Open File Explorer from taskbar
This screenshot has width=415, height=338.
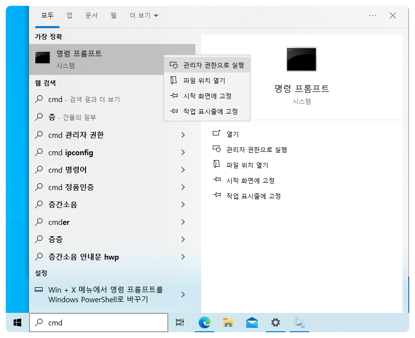pyautogui.click(x=228, y=323)
